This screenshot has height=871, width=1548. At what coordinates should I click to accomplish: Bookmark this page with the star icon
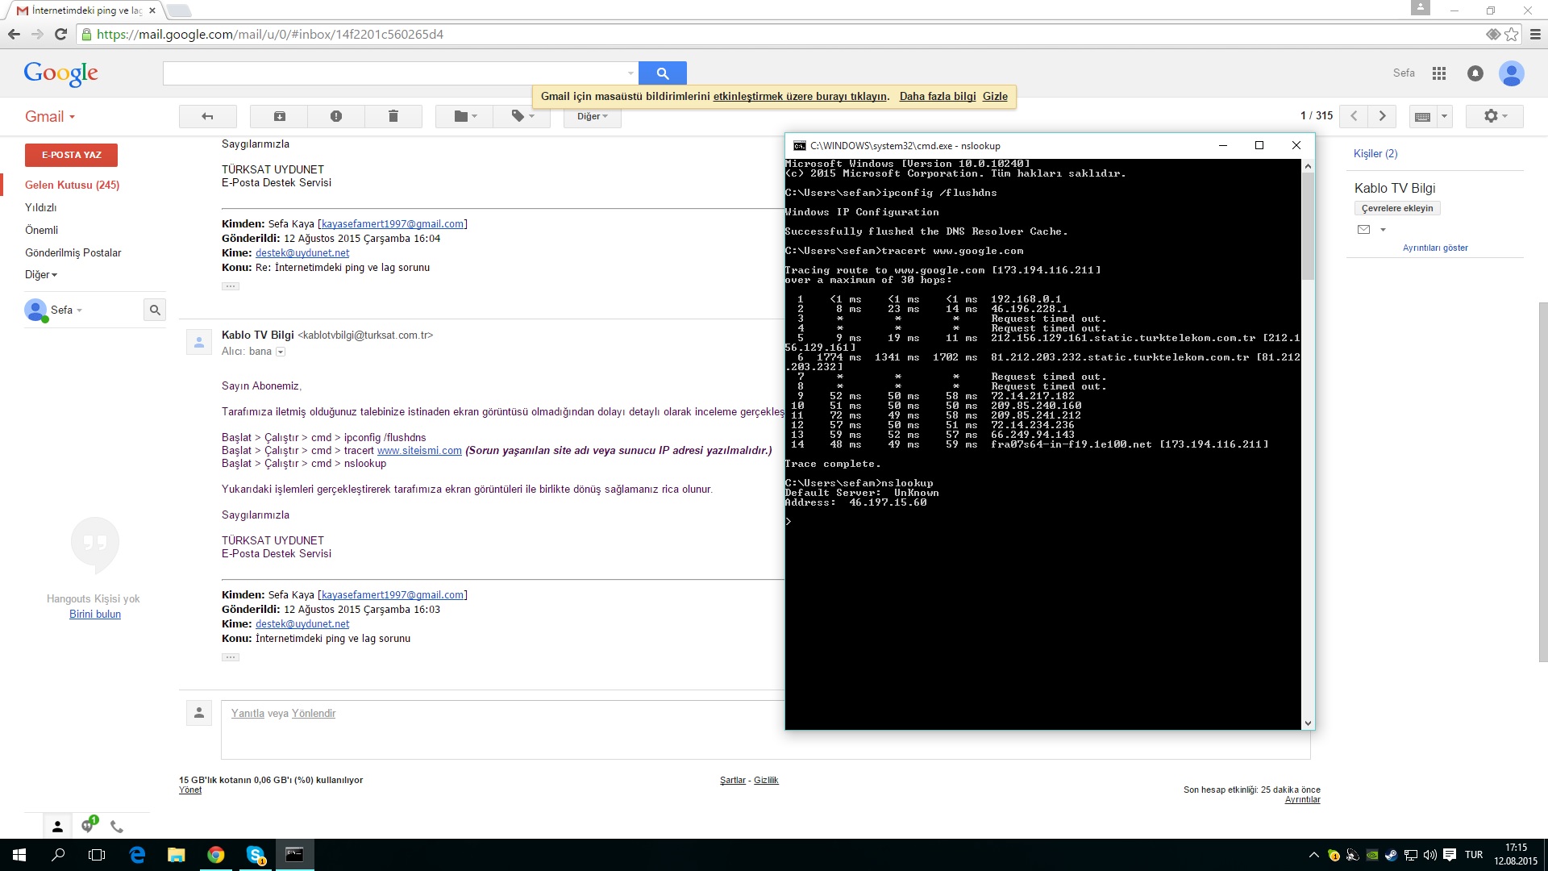click(1511, 34)
